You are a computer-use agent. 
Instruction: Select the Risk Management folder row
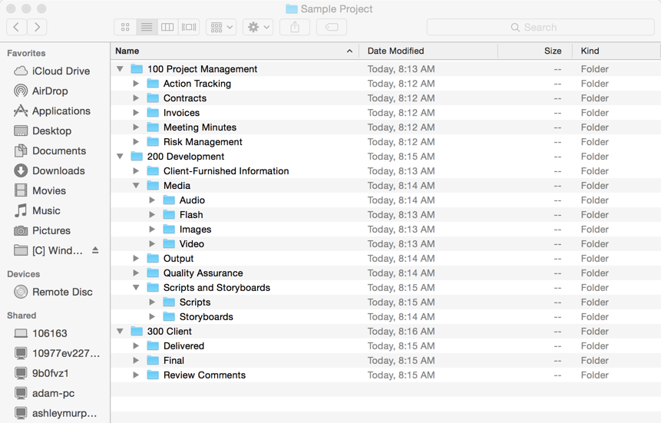(x=385, y=142)
